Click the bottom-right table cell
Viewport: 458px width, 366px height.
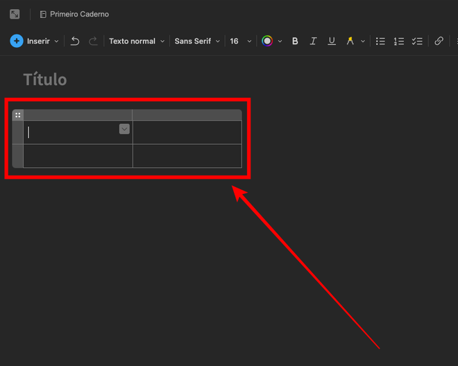click(x=187, y=156)
